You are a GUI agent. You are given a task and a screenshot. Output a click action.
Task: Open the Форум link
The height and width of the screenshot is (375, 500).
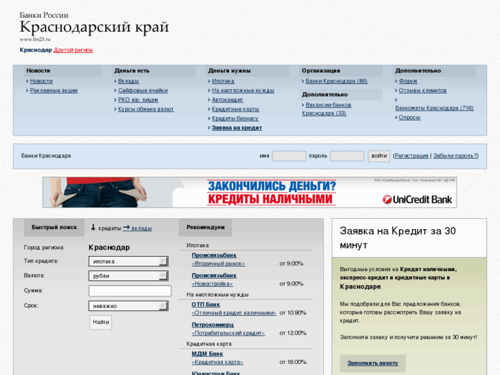[408, 81]
